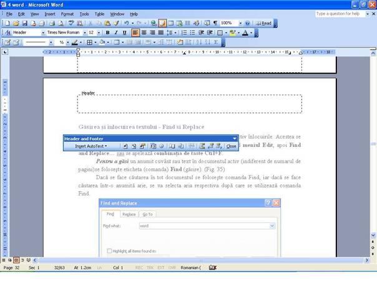The height and width of the screenshot is (282, 377).
Task: Toggle Bold formatting
Action: point(107,32)
